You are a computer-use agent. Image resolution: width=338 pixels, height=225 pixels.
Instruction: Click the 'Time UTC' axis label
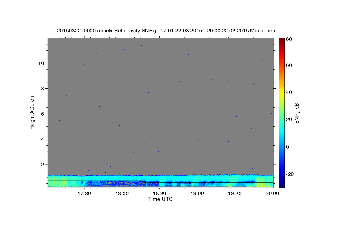point(160,199)
